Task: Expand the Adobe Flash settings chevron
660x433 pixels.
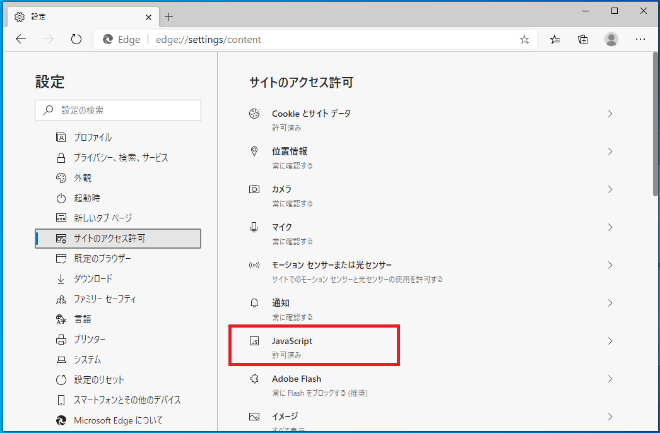Action: pyautogui.click(x=610, y=379)
